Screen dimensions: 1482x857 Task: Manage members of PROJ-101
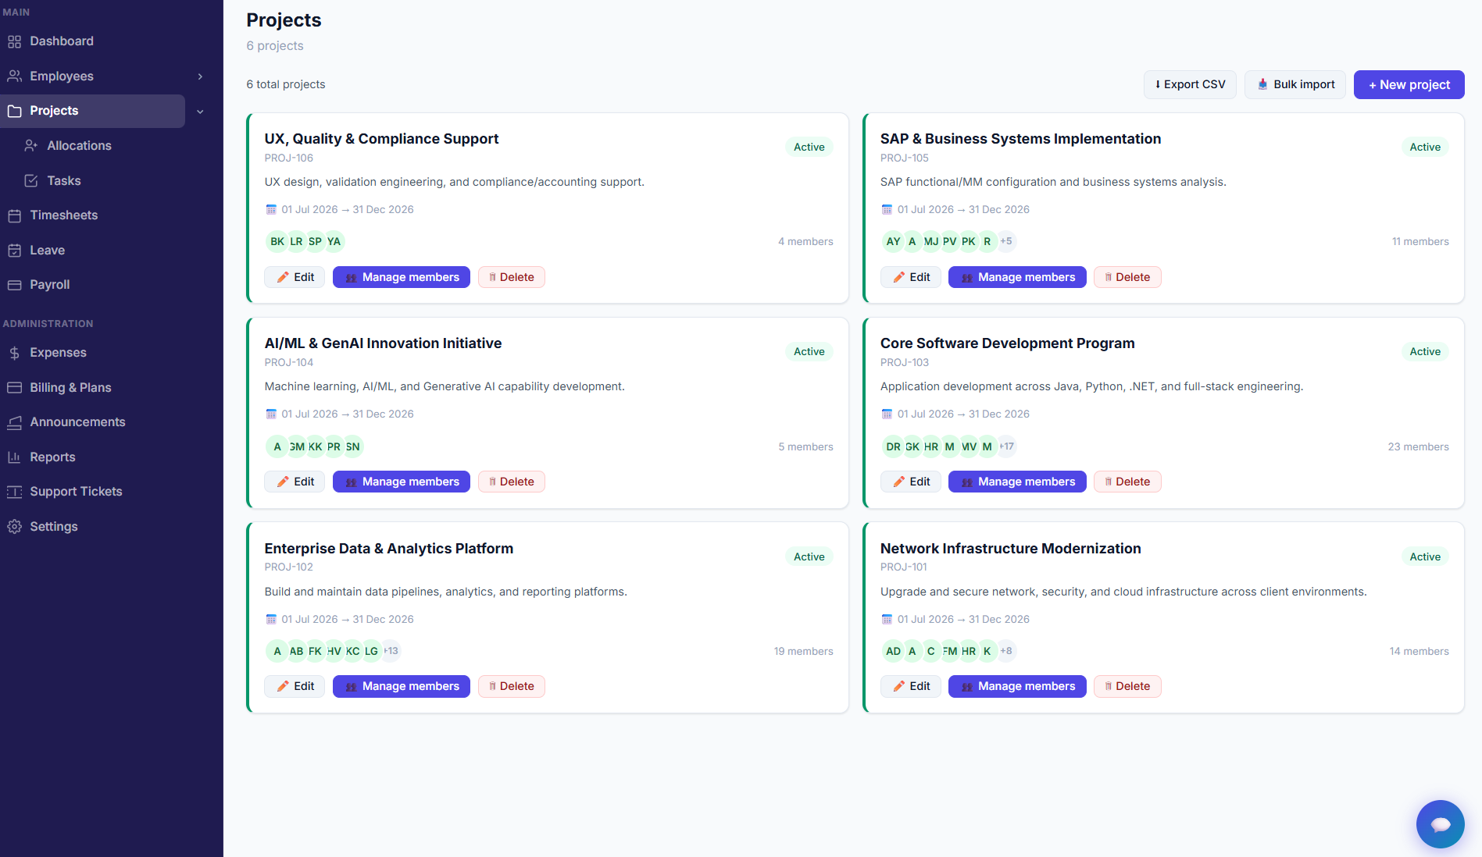[1017, 686]
